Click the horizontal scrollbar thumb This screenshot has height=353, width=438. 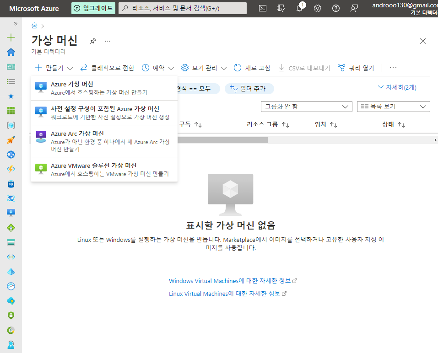pos(222,140)
